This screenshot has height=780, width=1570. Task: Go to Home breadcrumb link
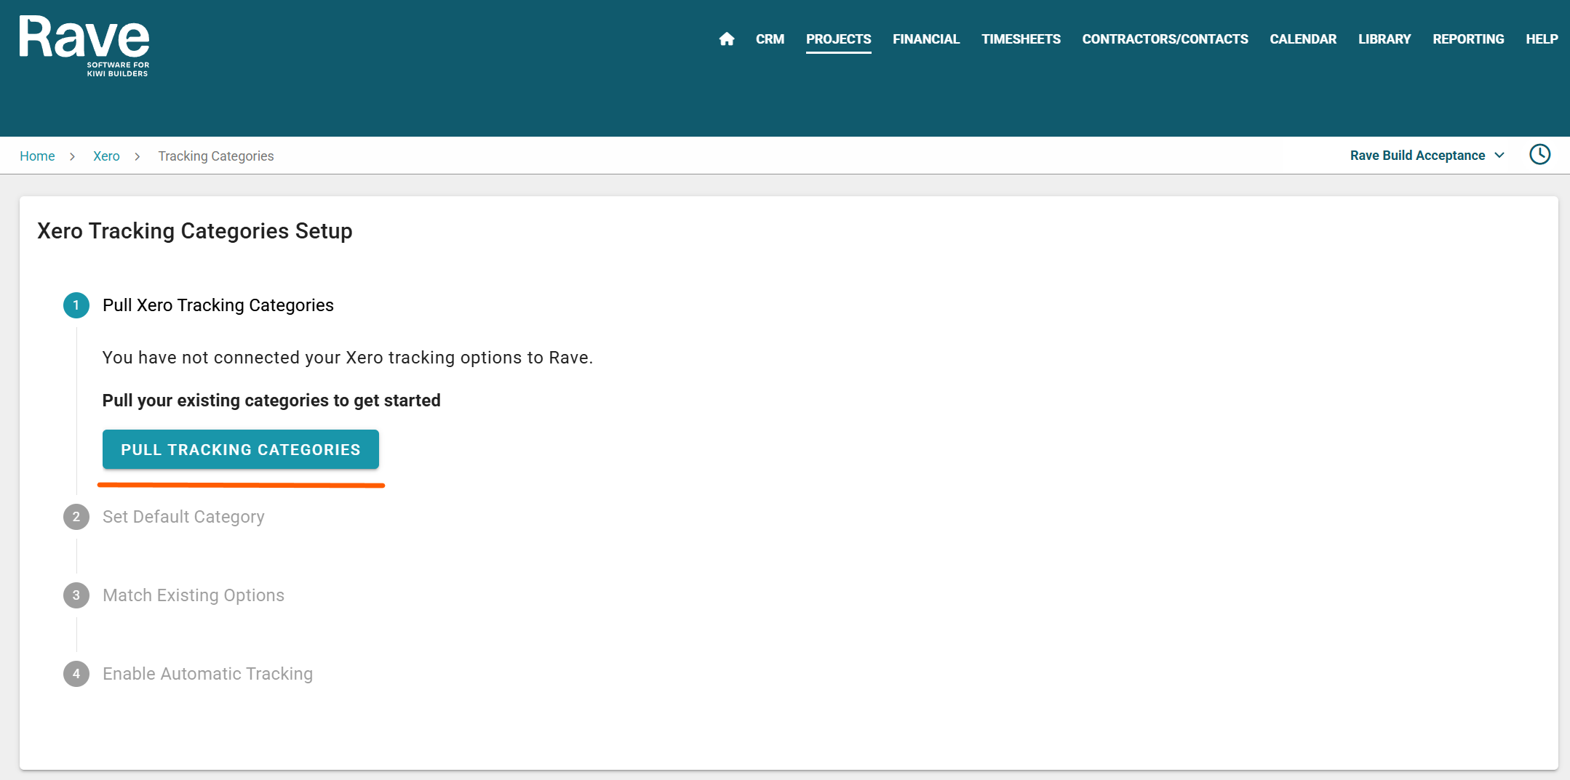[x=37, y=156]
